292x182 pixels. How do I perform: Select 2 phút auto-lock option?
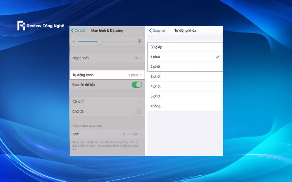(x=185, y=67)
